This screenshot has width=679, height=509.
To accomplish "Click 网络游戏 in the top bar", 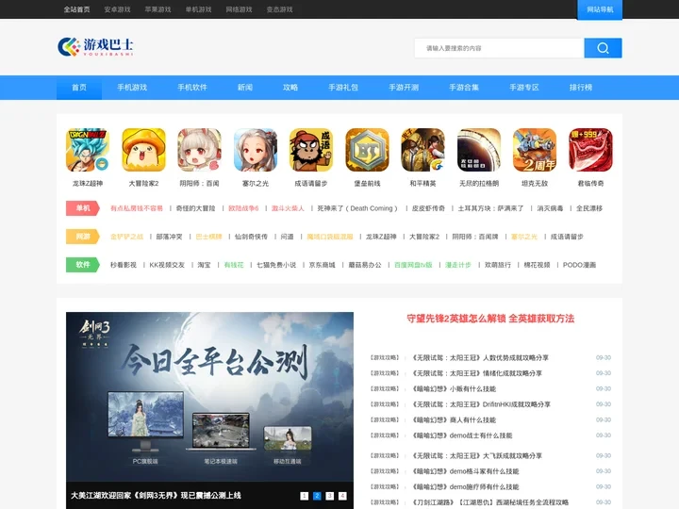I will pos(239,9).
